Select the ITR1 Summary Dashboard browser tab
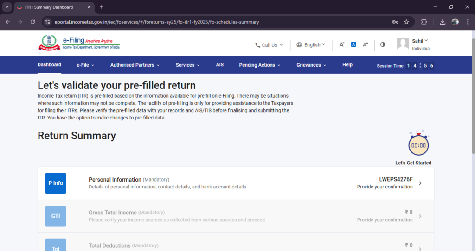Screen dimensions: 475x251 [55, 7]
